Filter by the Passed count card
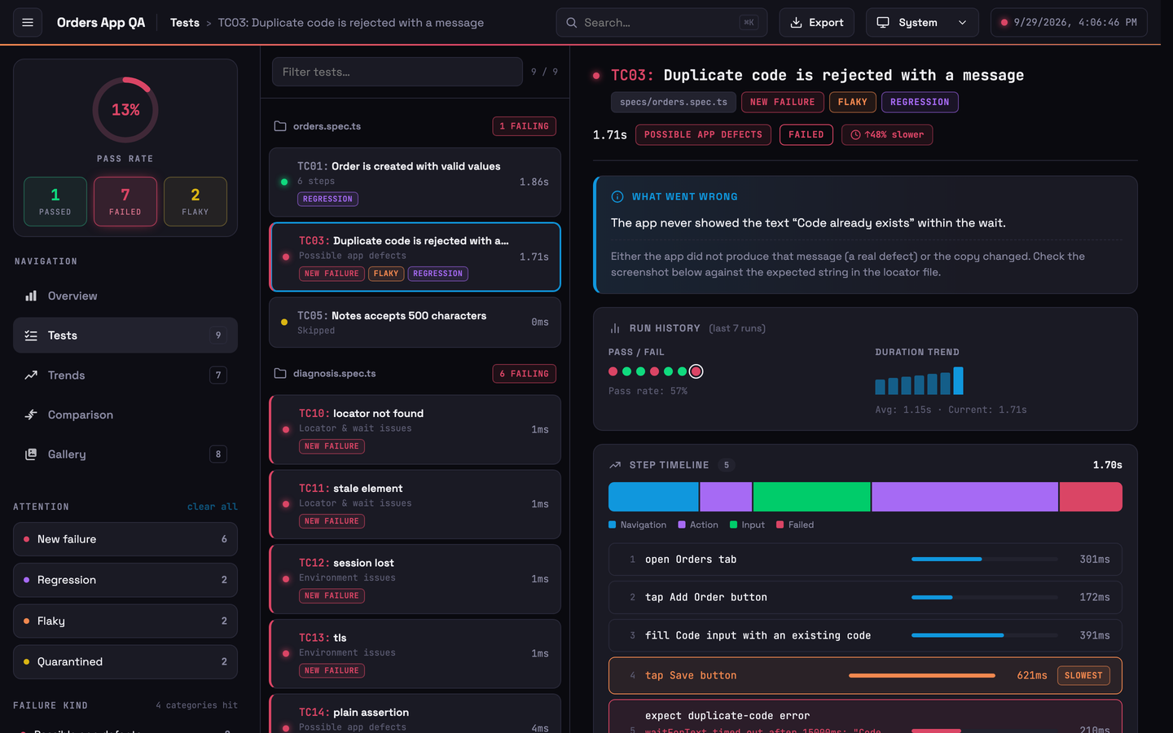The width and height of the screenshot is (1173, 733). pyautogui.click(x=55, y=201)
